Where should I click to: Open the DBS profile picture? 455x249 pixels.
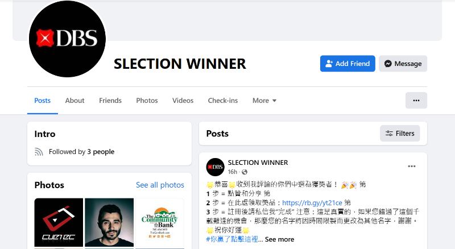[x=67, y=39]
